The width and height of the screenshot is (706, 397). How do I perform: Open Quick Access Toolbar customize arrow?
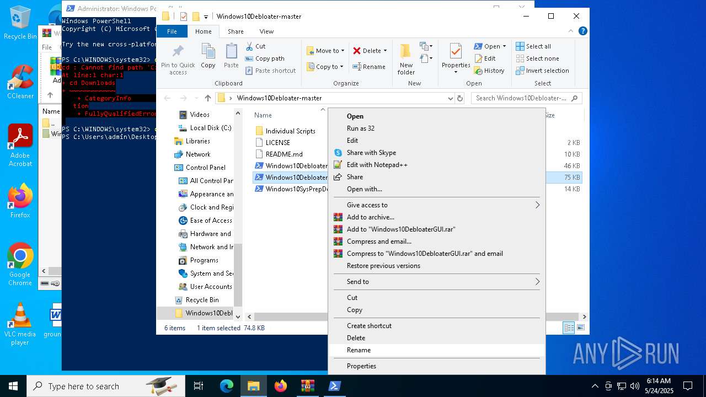point(206,17)
